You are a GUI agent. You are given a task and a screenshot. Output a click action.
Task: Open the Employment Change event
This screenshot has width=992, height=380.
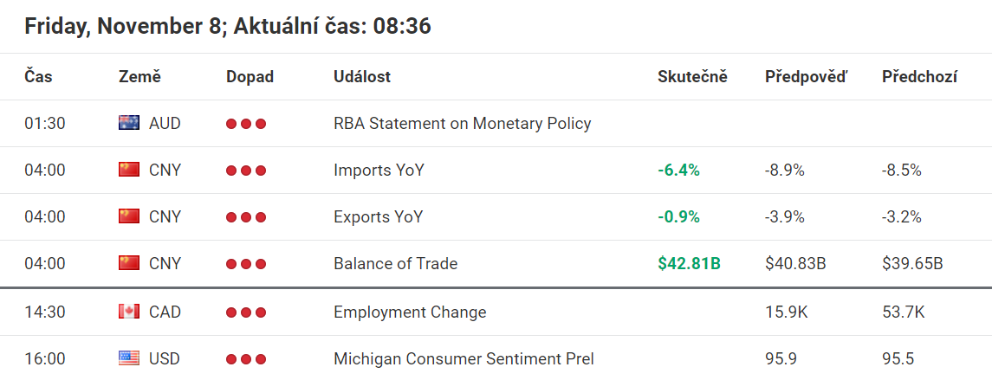(x=410, y=312)
